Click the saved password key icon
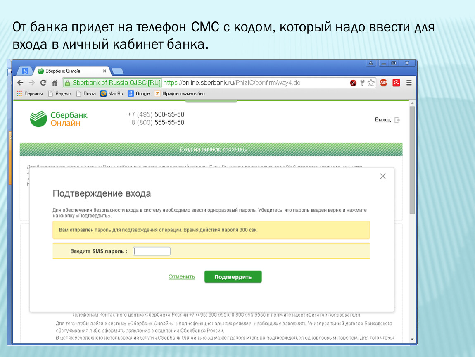 (362, 83)
